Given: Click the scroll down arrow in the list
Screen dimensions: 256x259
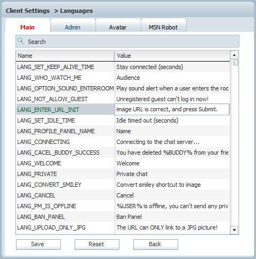Looking at the screenshot, I should point(234,230).
